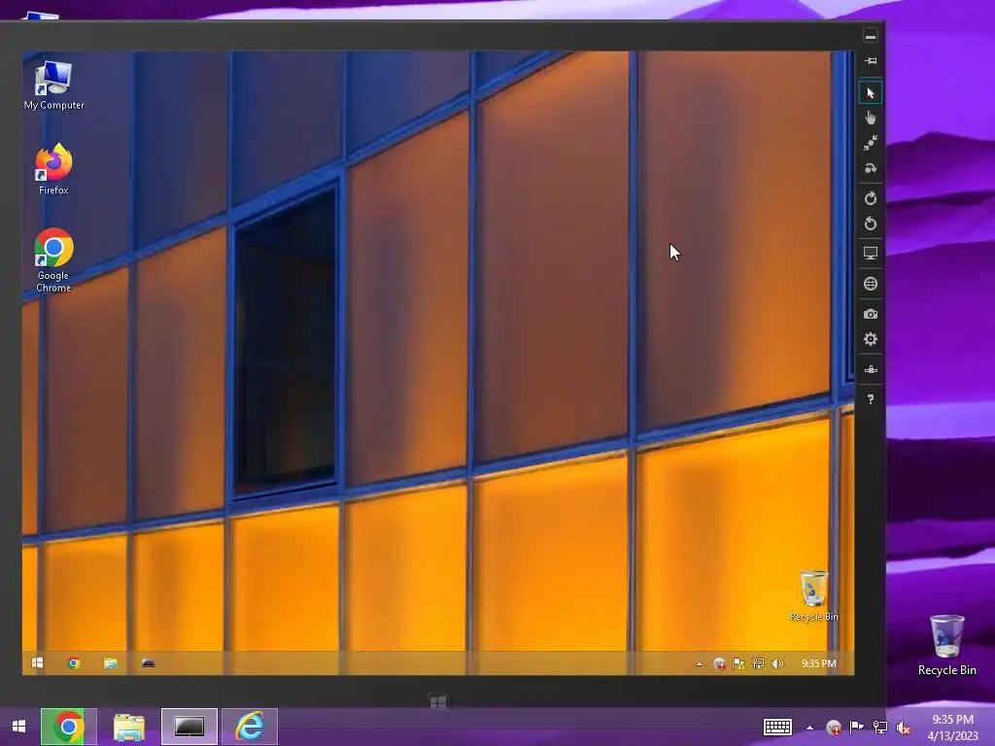
Task: Click the volume speaker in remote tray
Action: pos(777,663)
